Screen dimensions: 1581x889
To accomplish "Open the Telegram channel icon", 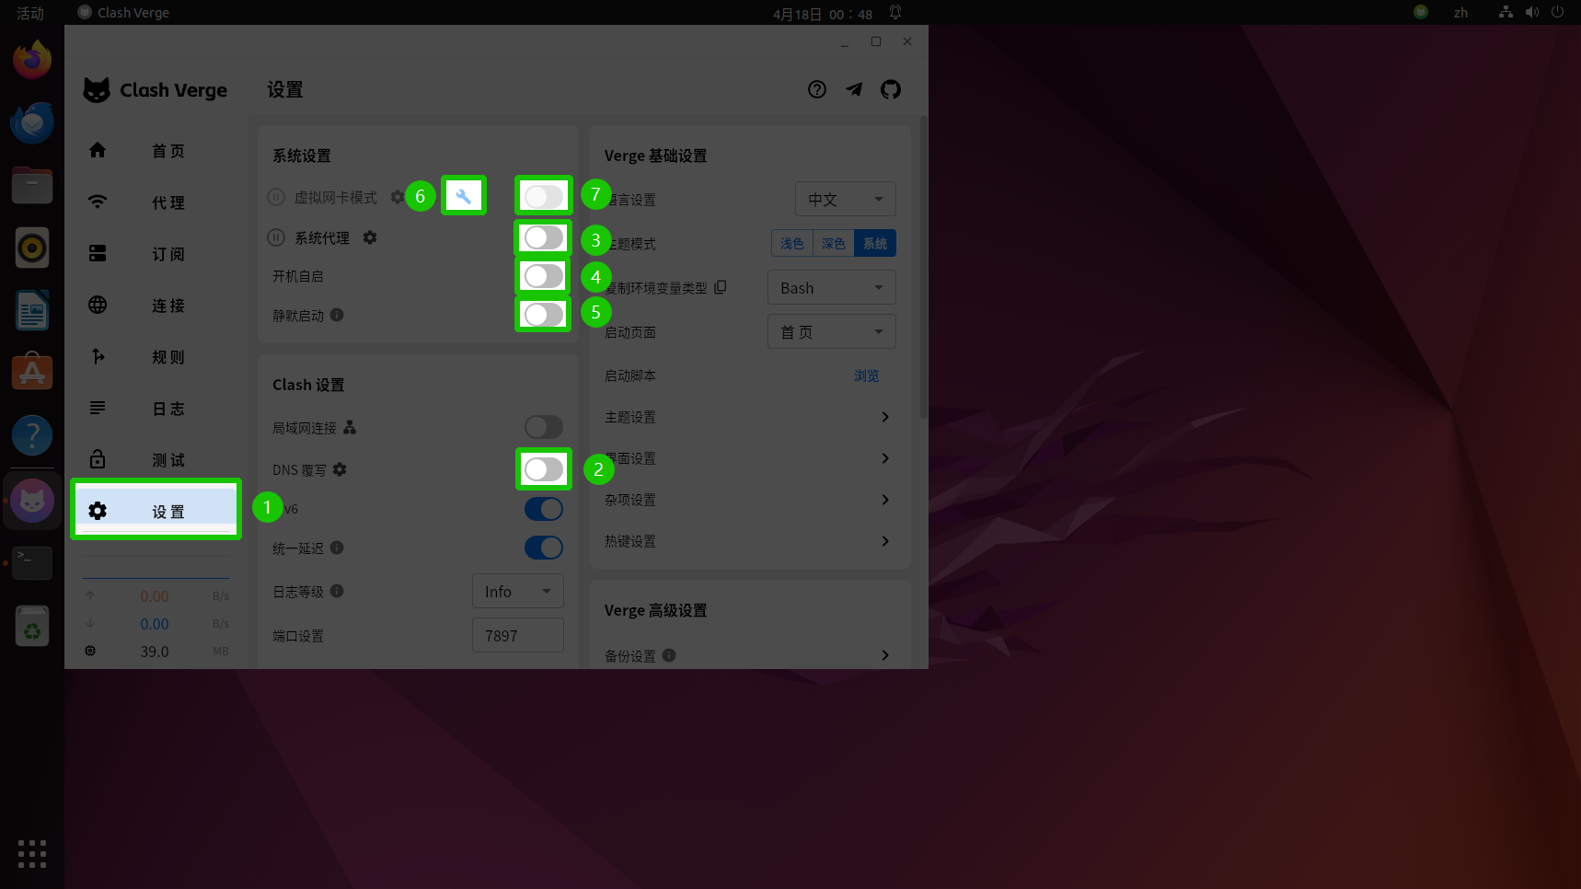I will pos(854,89).
